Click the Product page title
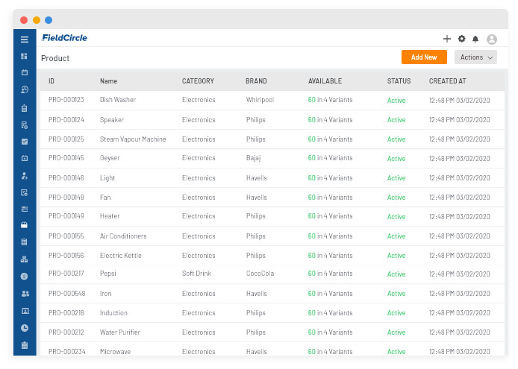 click(x=55, y=58)
